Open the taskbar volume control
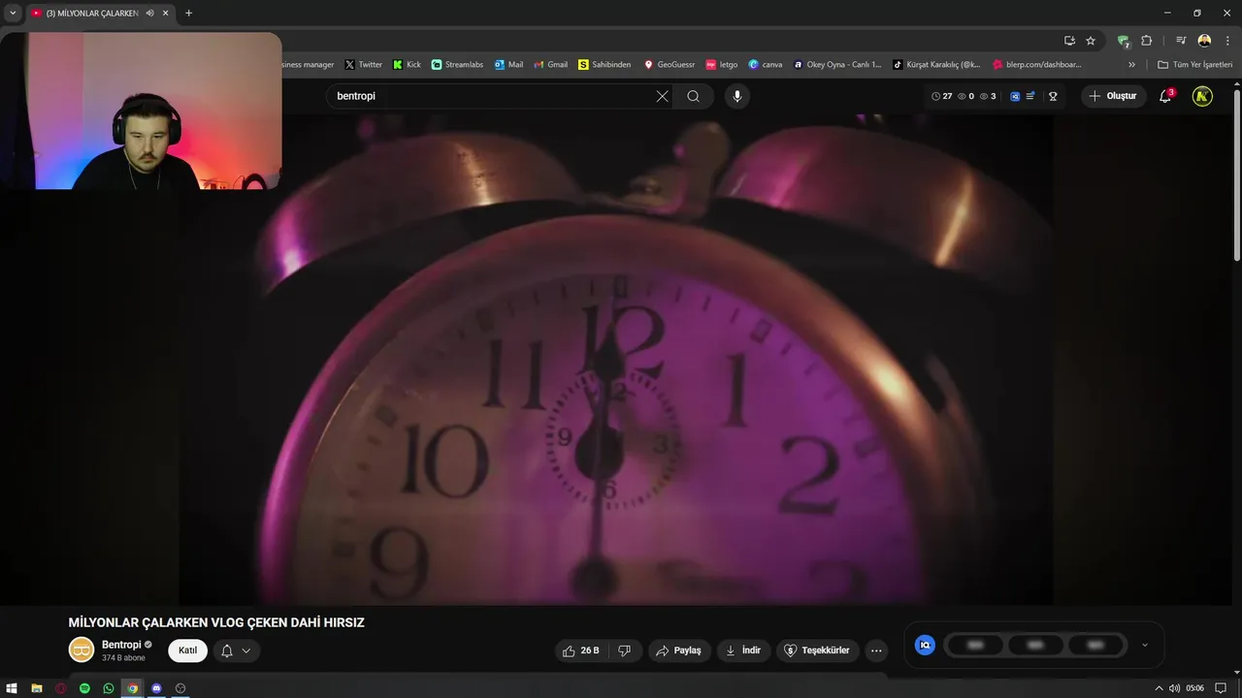Screen dimensions: 1242x698 click(1174, 688)
